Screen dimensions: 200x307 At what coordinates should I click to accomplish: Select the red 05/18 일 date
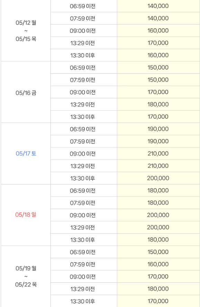pyautogui.click(x=26, y=215)
